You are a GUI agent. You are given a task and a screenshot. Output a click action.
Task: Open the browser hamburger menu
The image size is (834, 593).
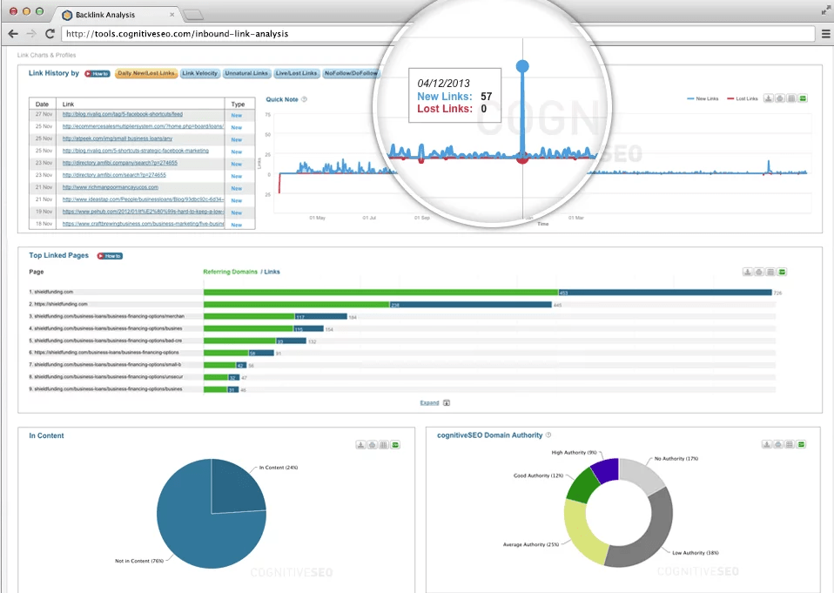pyautogui.click(x=825, y=33)
